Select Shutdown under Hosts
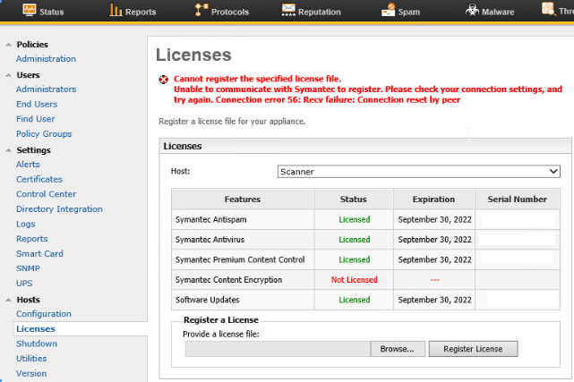 point(37,344)
